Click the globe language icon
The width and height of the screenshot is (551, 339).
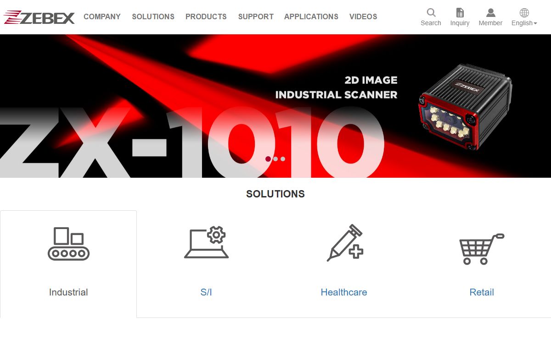524,12
